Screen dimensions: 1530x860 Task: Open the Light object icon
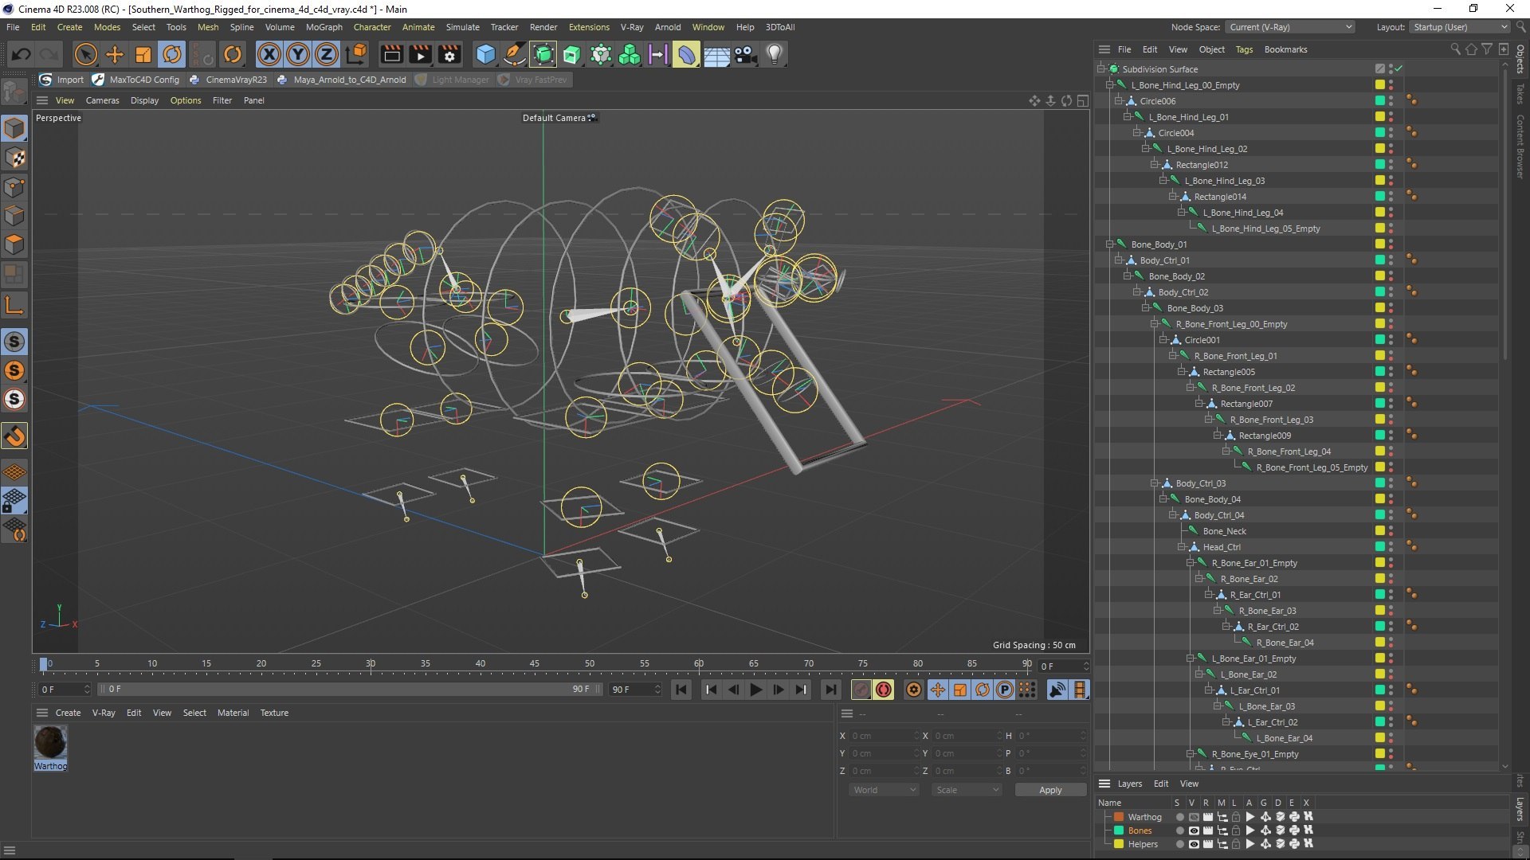click(775, 54)
